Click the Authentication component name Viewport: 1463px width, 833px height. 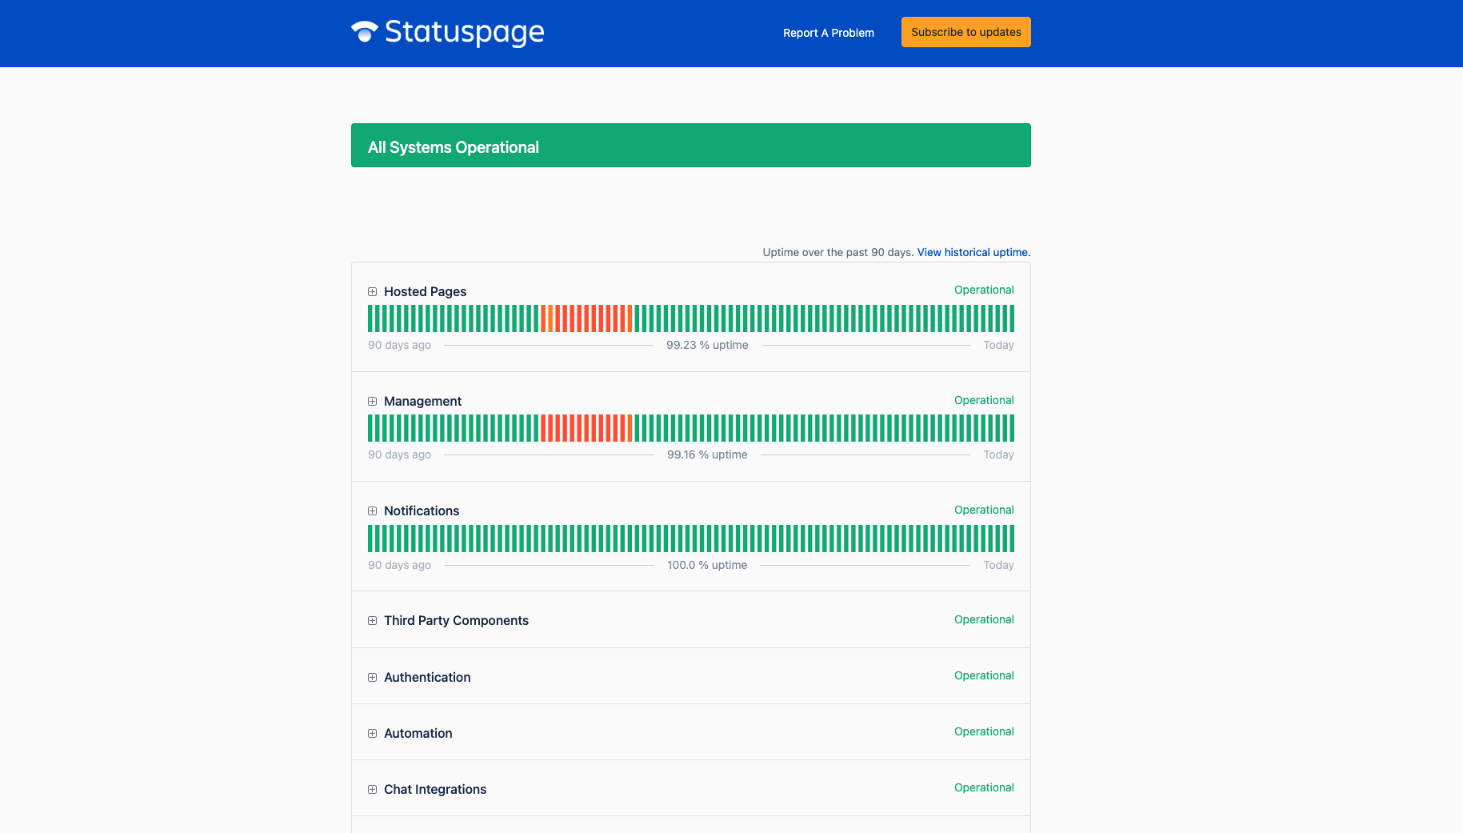(x=427, y=678)
